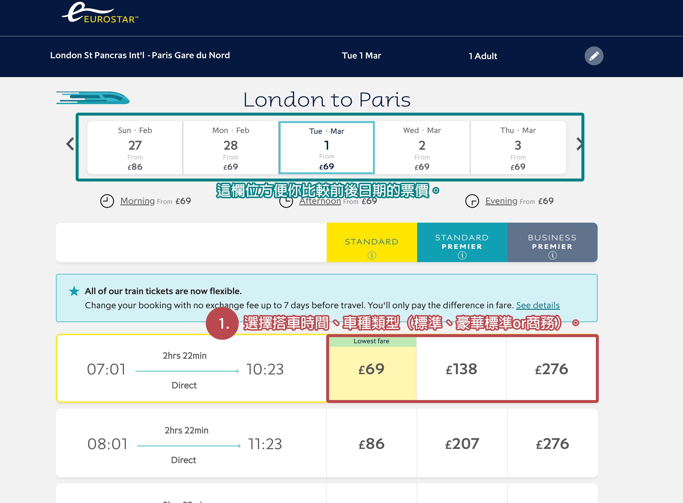Open the See details link
Screen dimensions: 683x503
[538, 305]
